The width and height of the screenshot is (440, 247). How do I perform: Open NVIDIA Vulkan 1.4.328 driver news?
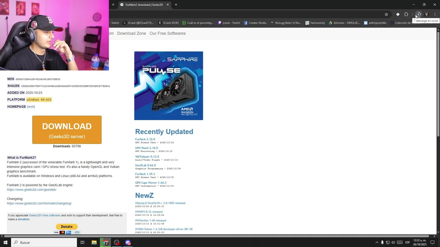coord(164,229)
